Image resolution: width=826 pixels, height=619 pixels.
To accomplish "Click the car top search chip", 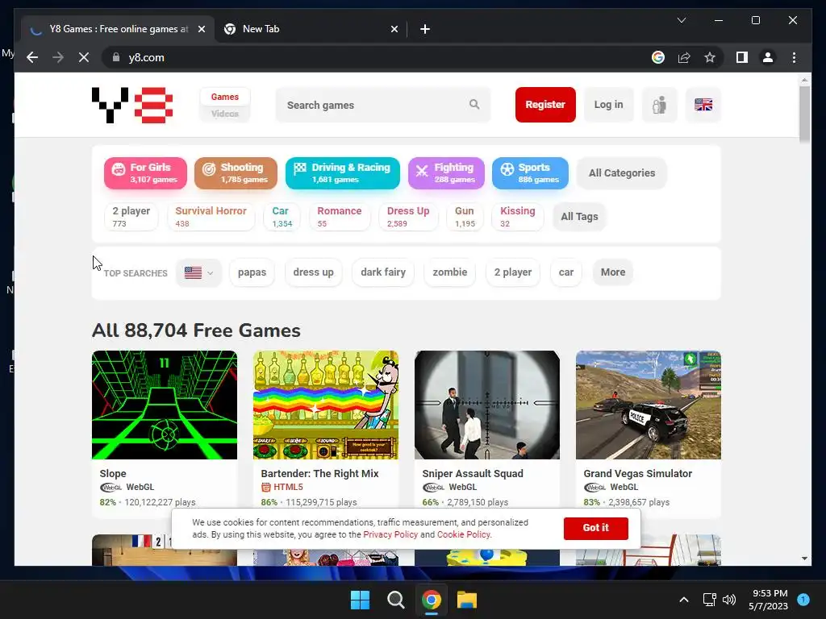I will [x=565, y=272].
